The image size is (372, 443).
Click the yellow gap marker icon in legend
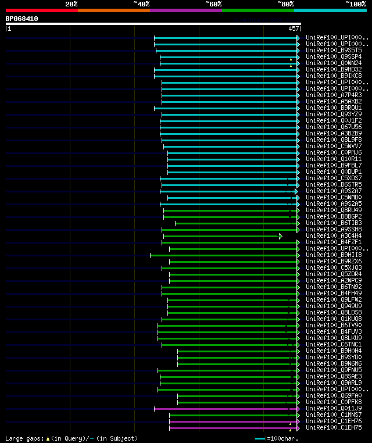(x=48, y=439)
